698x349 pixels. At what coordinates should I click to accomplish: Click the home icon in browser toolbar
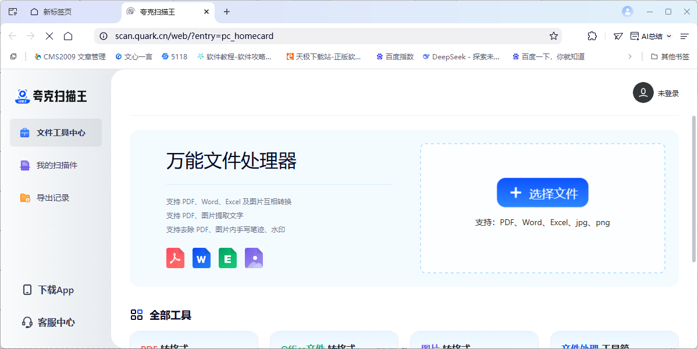(x=68, y=36)
